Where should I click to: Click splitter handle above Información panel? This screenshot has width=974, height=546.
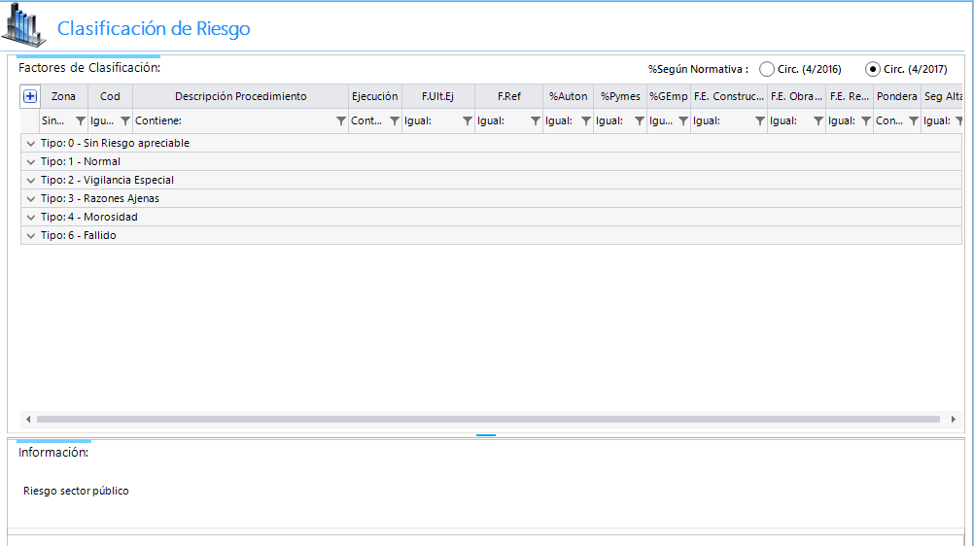point(486,435)
